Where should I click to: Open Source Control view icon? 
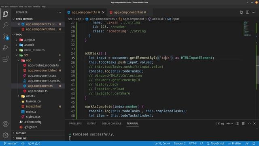tap(6, 36)
